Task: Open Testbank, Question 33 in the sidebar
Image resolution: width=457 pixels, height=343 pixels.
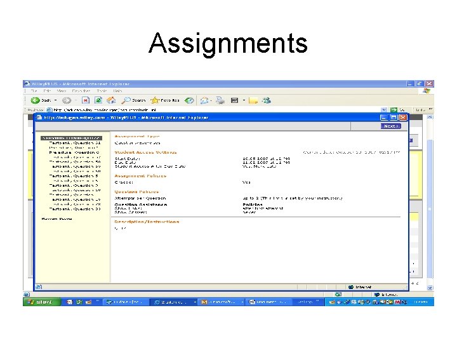Action: pos(75,209)
